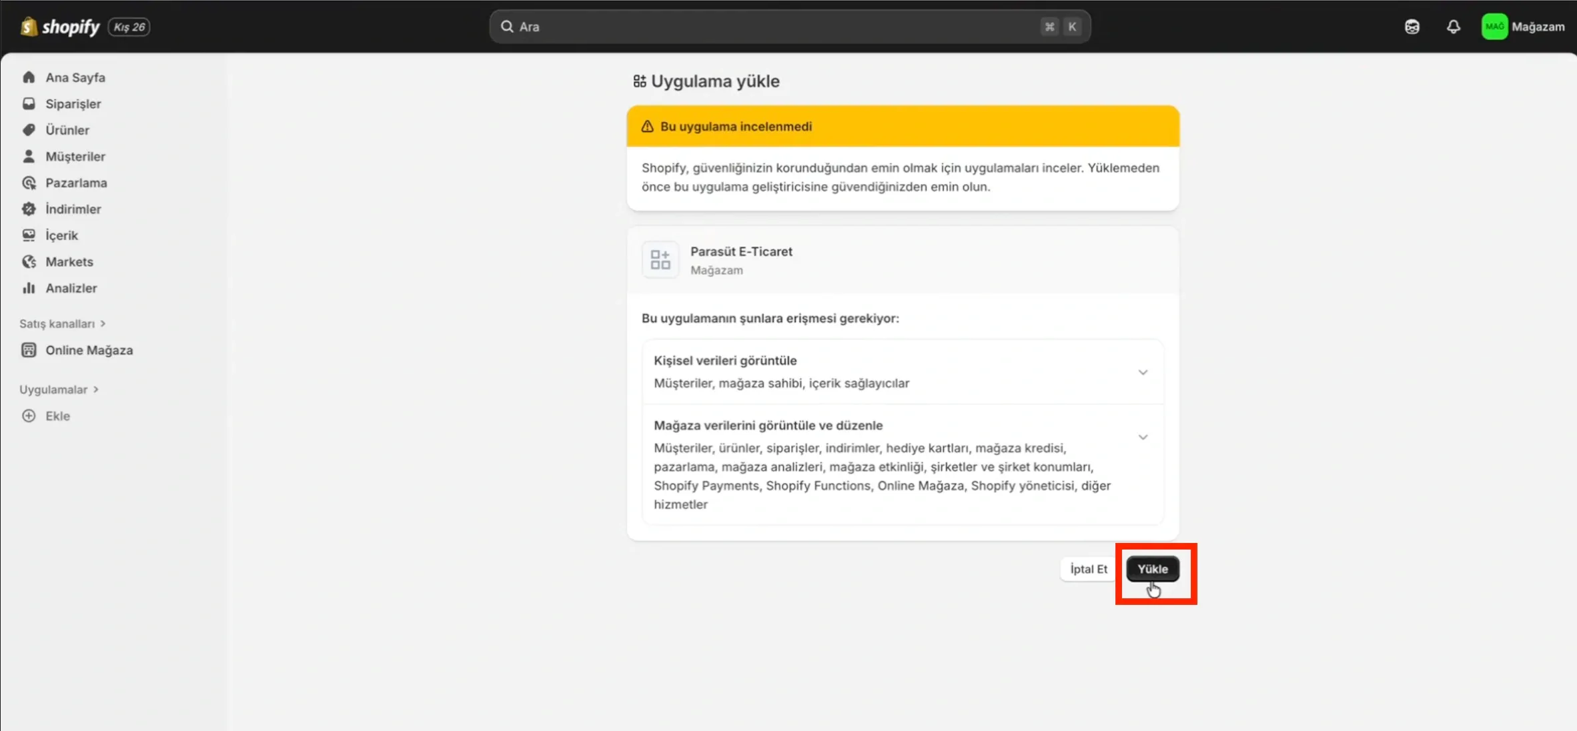
Task: Open the Mağazam account menu
Action: [x=1523, y=27]
